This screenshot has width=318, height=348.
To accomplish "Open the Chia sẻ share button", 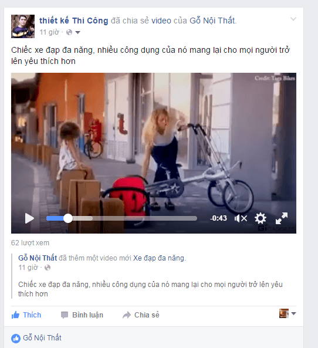I will (x=141, y=315).
